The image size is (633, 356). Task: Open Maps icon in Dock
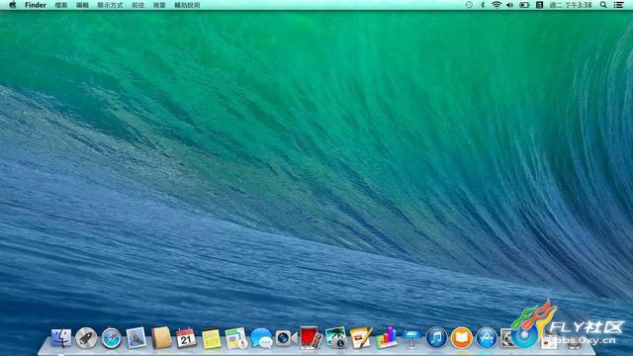[x=236, y=338]
